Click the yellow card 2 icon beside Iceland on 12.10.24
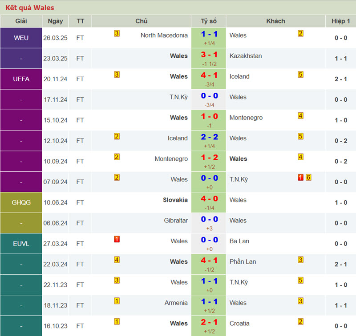The image size is (356, 336). coord(117,137)
